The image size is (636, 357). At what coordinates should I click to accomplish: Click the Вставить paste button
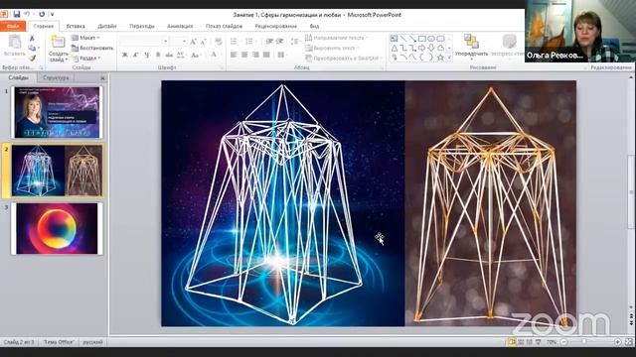pos(15,46)
